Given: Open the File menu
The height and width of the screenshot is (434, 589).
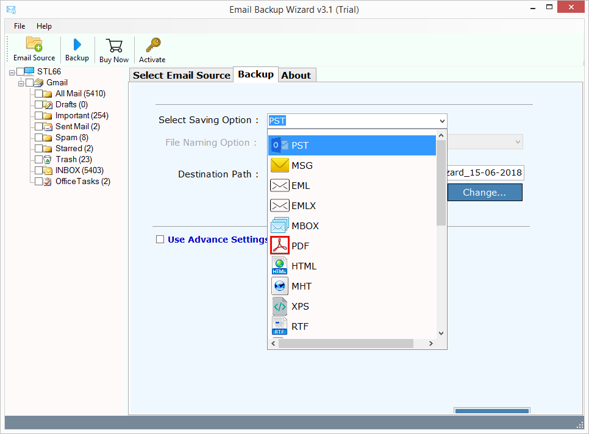Looking at the screenshot, I should [x=20, y=26].
